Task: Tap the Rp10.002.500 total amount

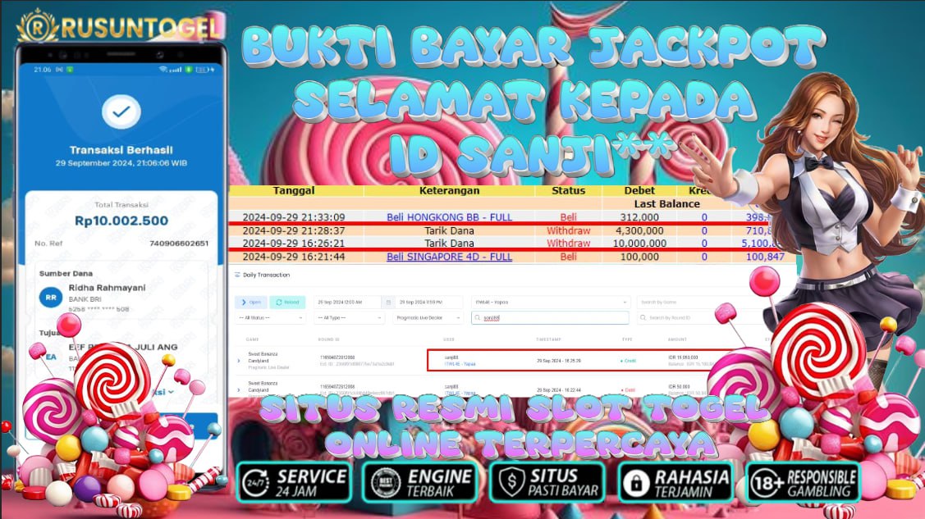Action: [121, 221]
